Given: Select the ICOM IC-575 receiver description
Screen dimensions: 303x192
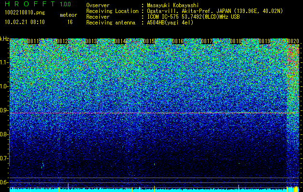Looking at the screenshot, I should pos(194,17).
